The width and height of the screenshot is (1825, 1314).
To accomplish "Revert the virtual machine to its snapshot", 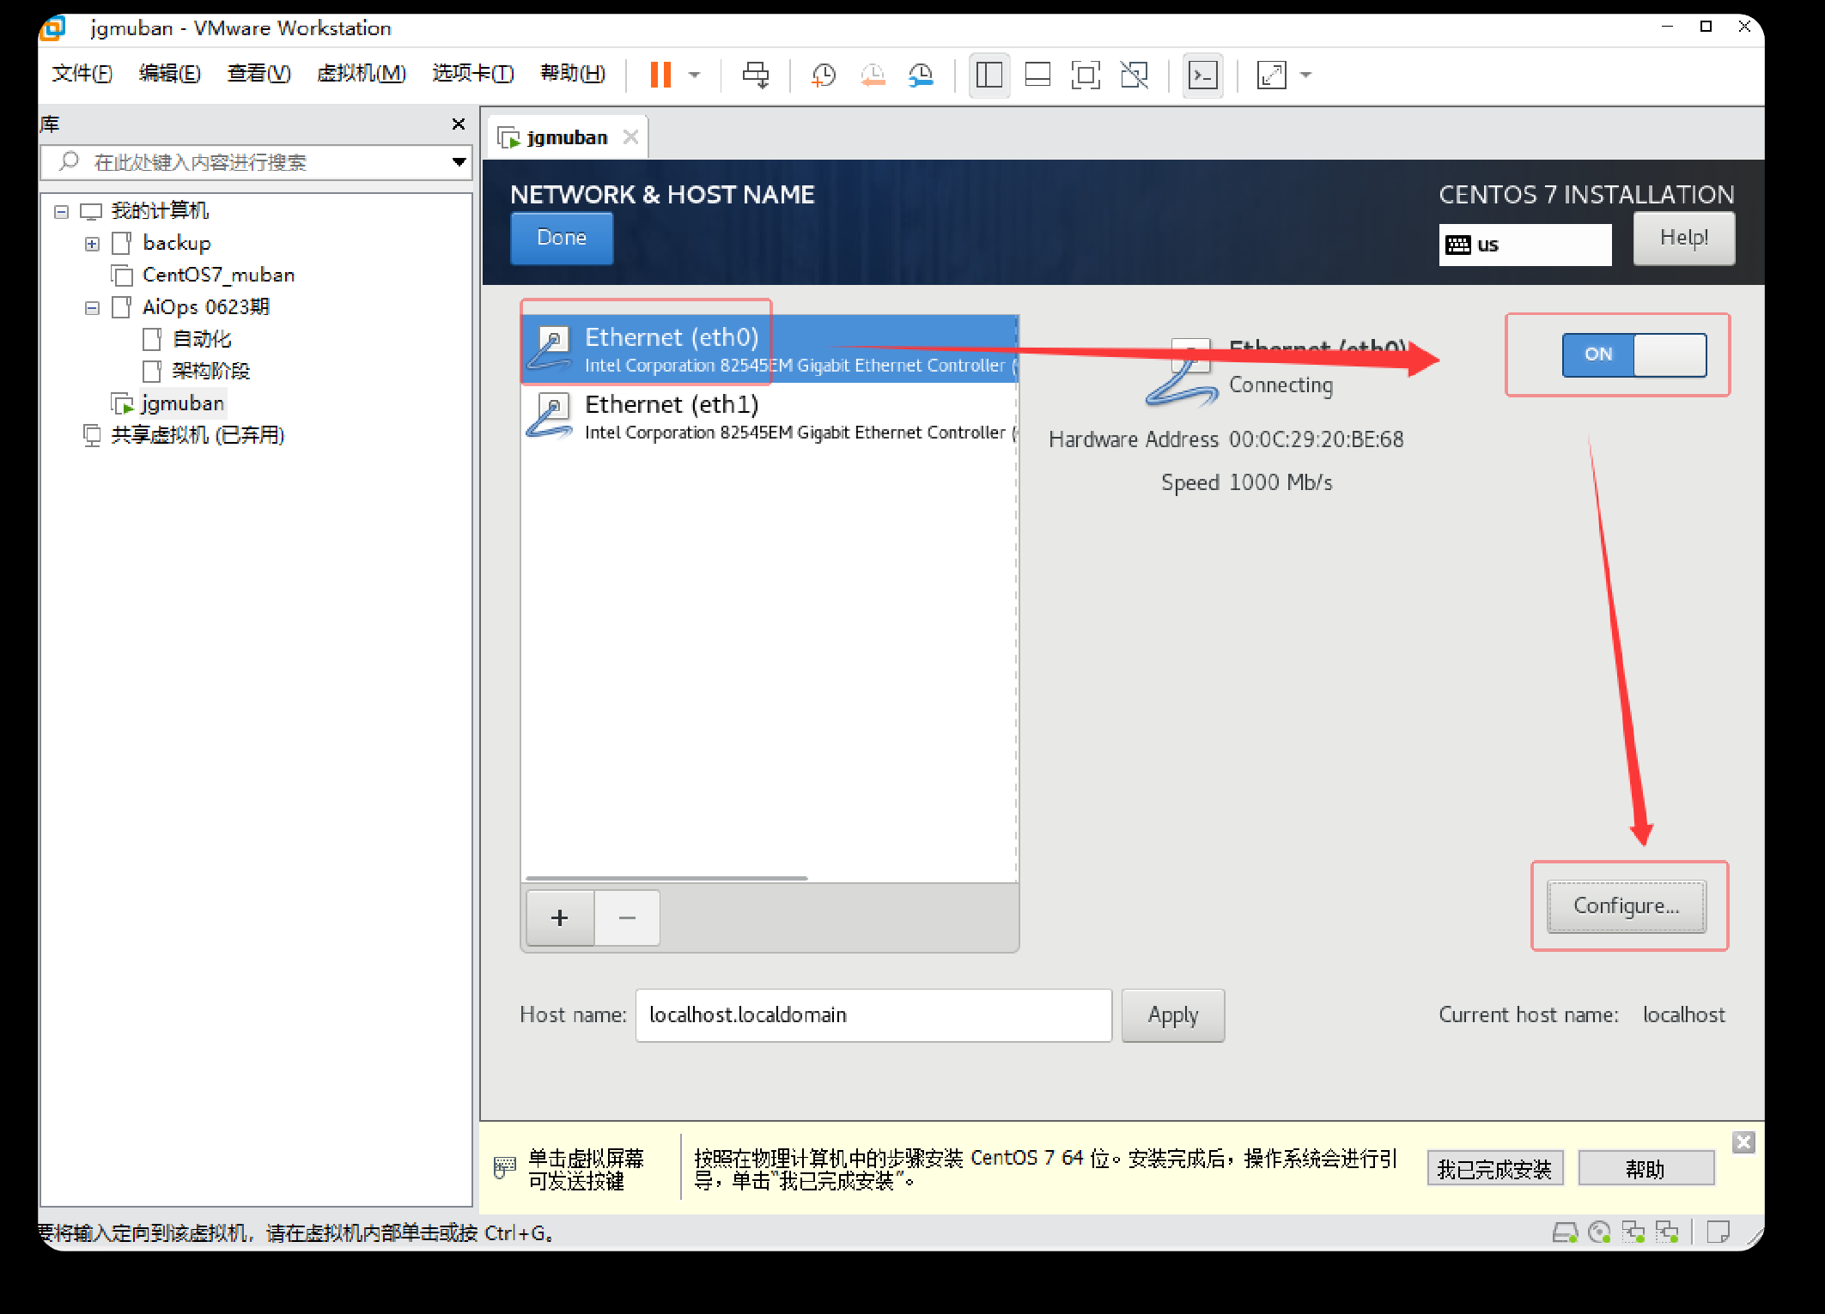I will 873,75.
